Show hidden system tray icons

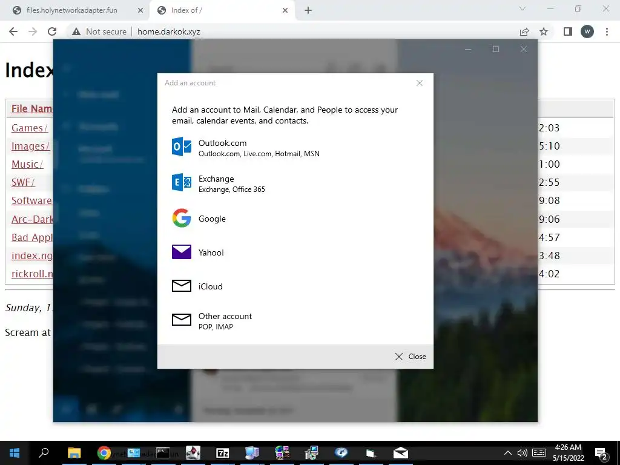508,453
